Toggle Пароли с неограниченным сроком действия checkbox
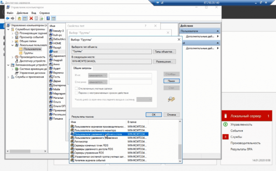 click(76, 93)
